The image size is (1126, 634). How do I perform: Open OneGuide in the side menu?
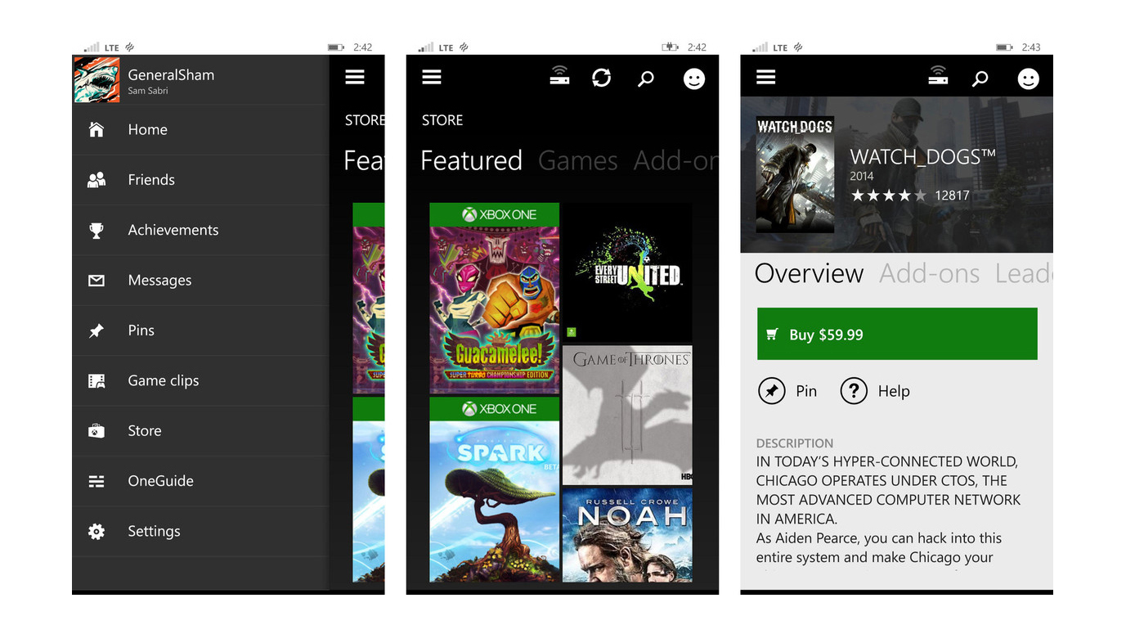tap(200, 481)
